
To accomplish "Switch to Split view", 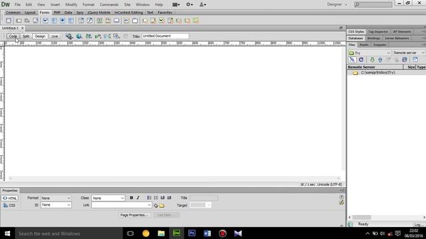I will click(26, 36).
